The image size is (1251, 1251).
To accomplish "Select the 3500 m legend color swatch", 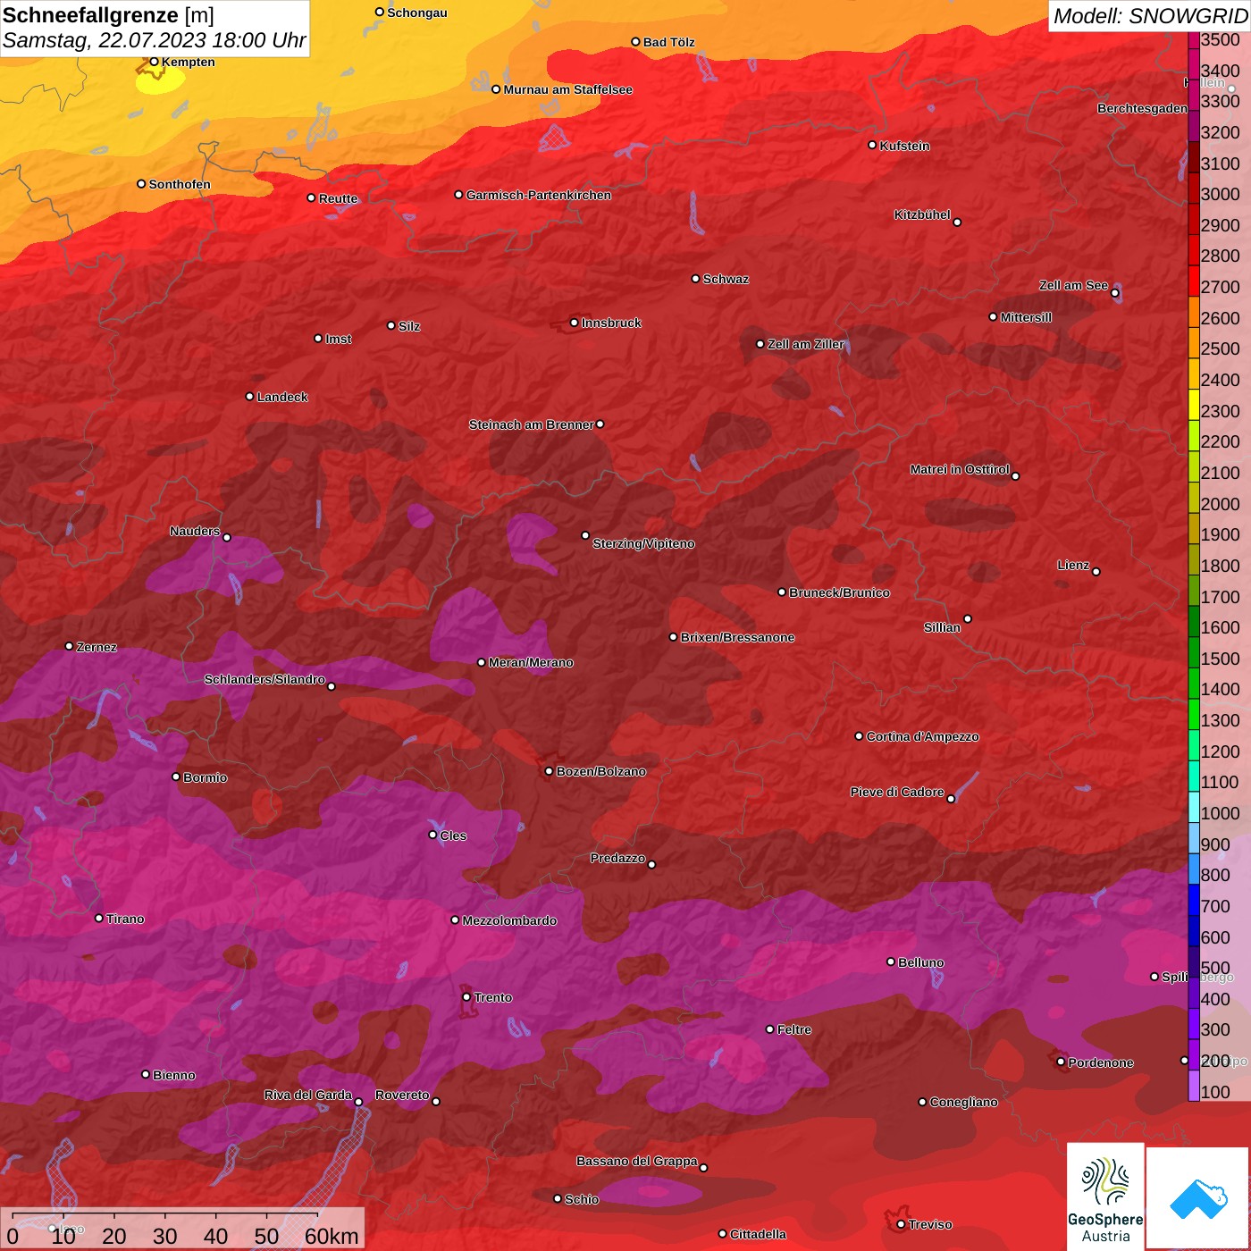I will click(x=1194, y=39).
